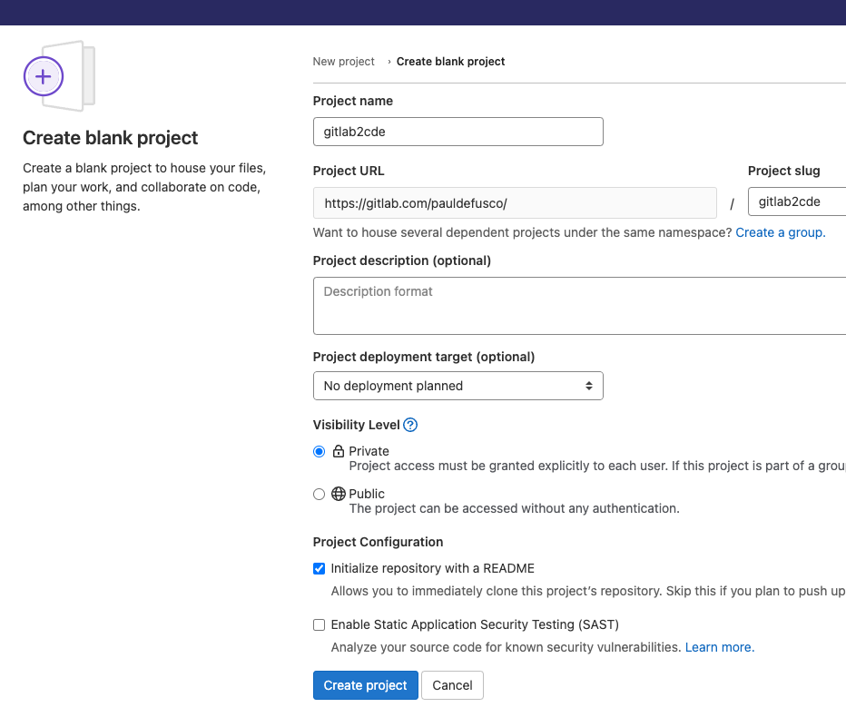Click the 'Create a blank project to house' paragraph
Image resolution: width=846 pixels, height=717 pixels.
click(x=144, y=187)
